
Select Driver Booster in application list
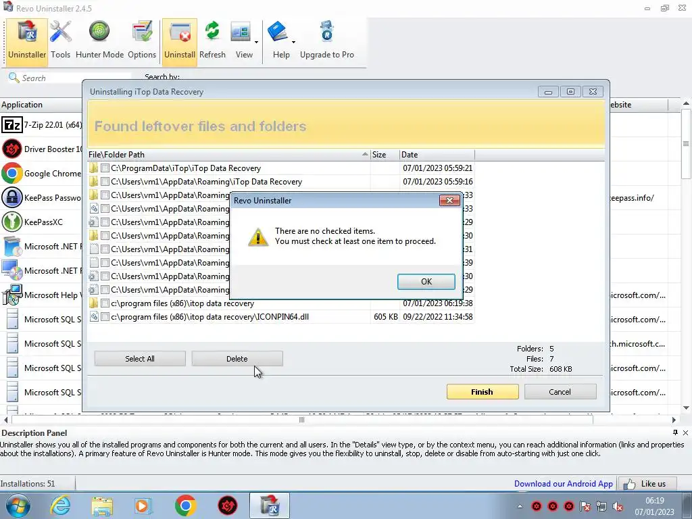point(41,149)
